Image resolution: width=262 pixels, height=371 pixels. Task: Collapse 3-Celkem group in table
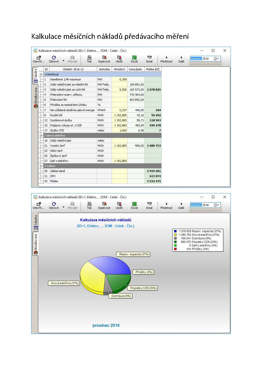pyautogui.click(x=41, y=166)
